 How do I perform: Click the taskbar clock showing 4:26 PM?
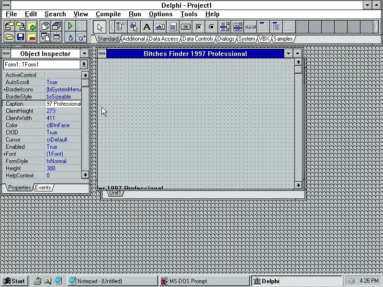click(x=369, y=281)
